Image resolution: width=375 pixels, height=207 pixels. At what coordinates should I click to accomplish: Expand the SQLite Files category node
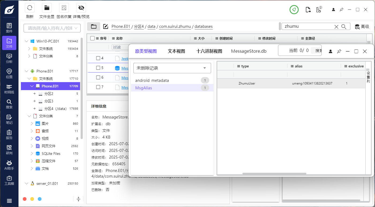[32, 154]
